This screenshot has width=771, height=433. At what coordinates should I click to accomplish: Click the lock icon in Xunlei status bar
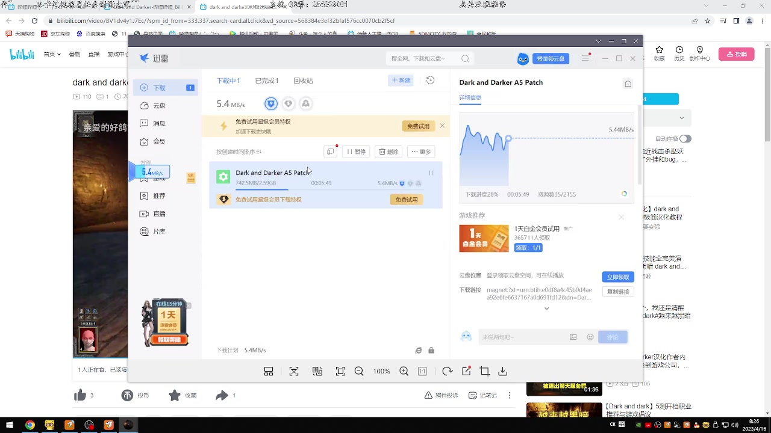[431, 350]
